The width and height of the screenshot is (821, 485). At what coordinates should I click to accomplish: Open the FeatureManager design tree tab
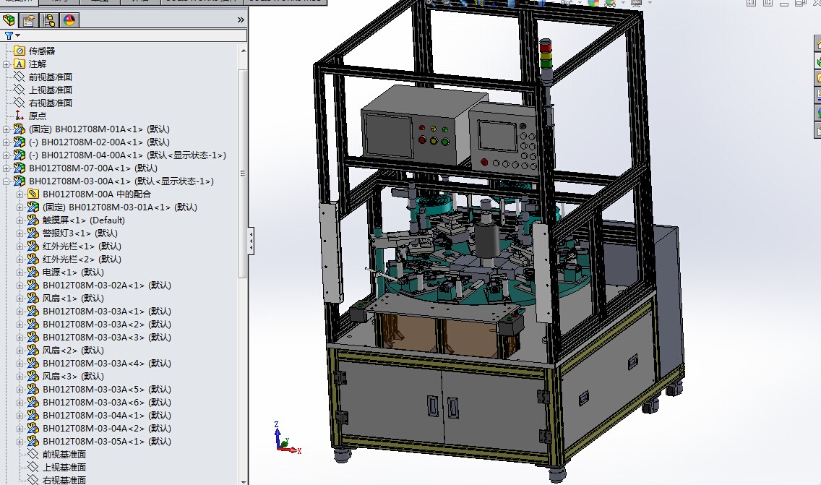pos(10,20)
